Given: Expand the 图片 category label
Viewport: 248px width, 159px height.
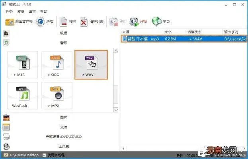Looking at the screenshot, I should [64, 118].
